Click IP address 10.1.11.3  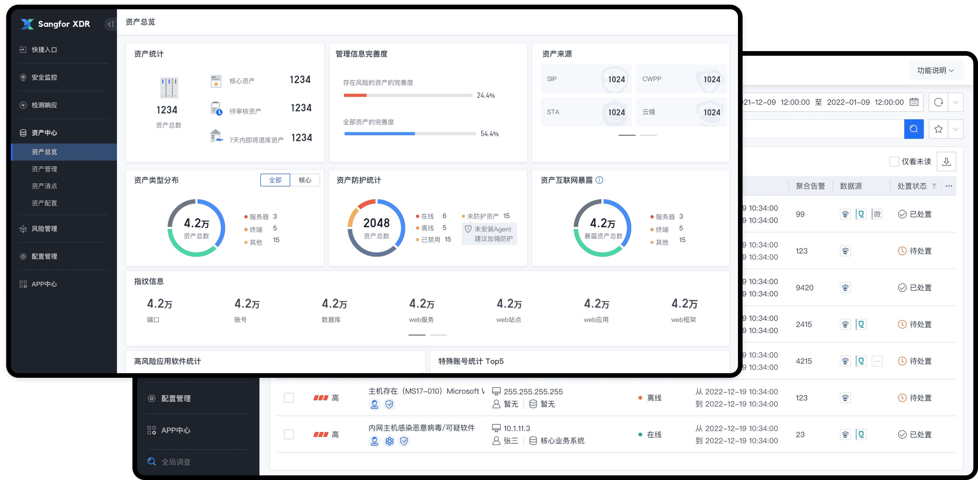point(517,428)
